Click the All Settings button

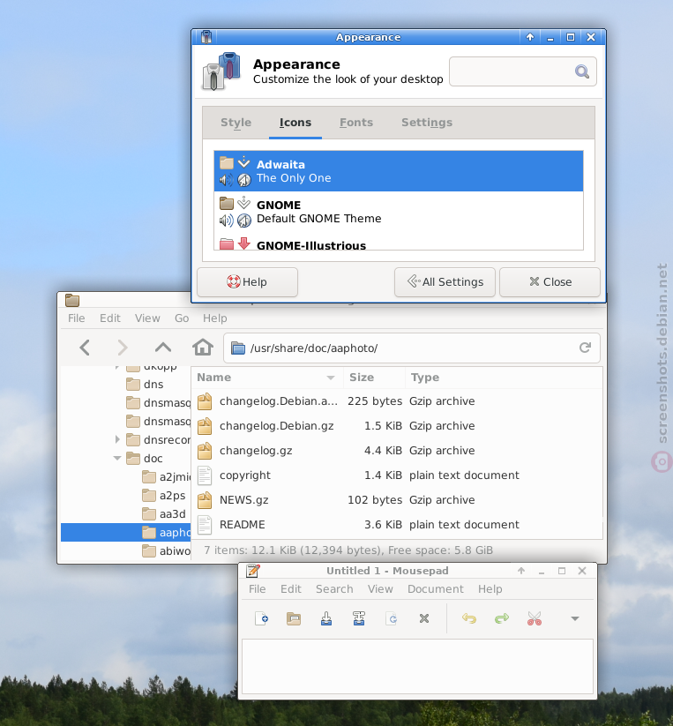tap(445, 282)
